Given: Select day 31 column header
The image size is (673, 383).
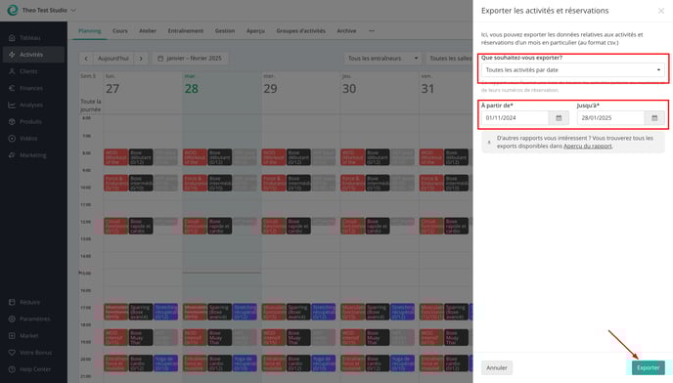Looking at the screenshot, I should tap(427, 89).
